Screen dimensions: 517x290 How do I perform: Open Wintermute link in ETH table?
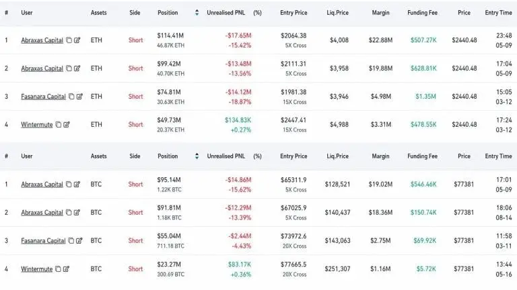36,125
